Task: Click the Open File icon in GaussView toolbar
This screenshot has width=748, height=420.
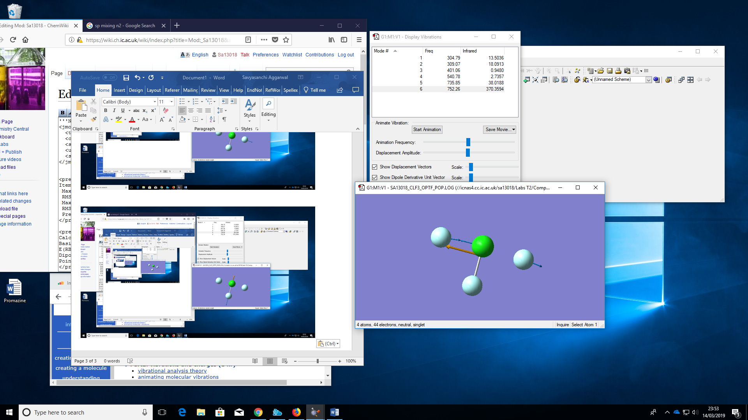Action: pos(601,71)
